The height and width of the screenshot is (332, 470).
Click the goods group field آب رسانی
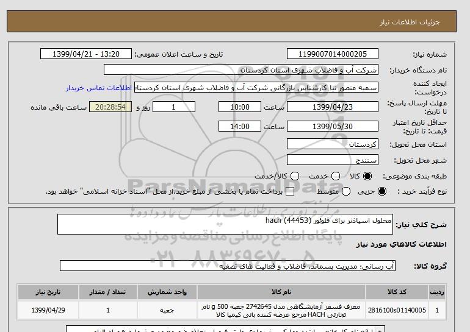point(228,266)
